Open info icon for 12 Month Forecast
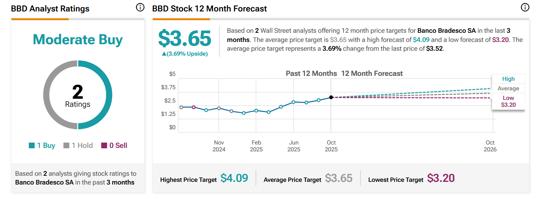 525,8
